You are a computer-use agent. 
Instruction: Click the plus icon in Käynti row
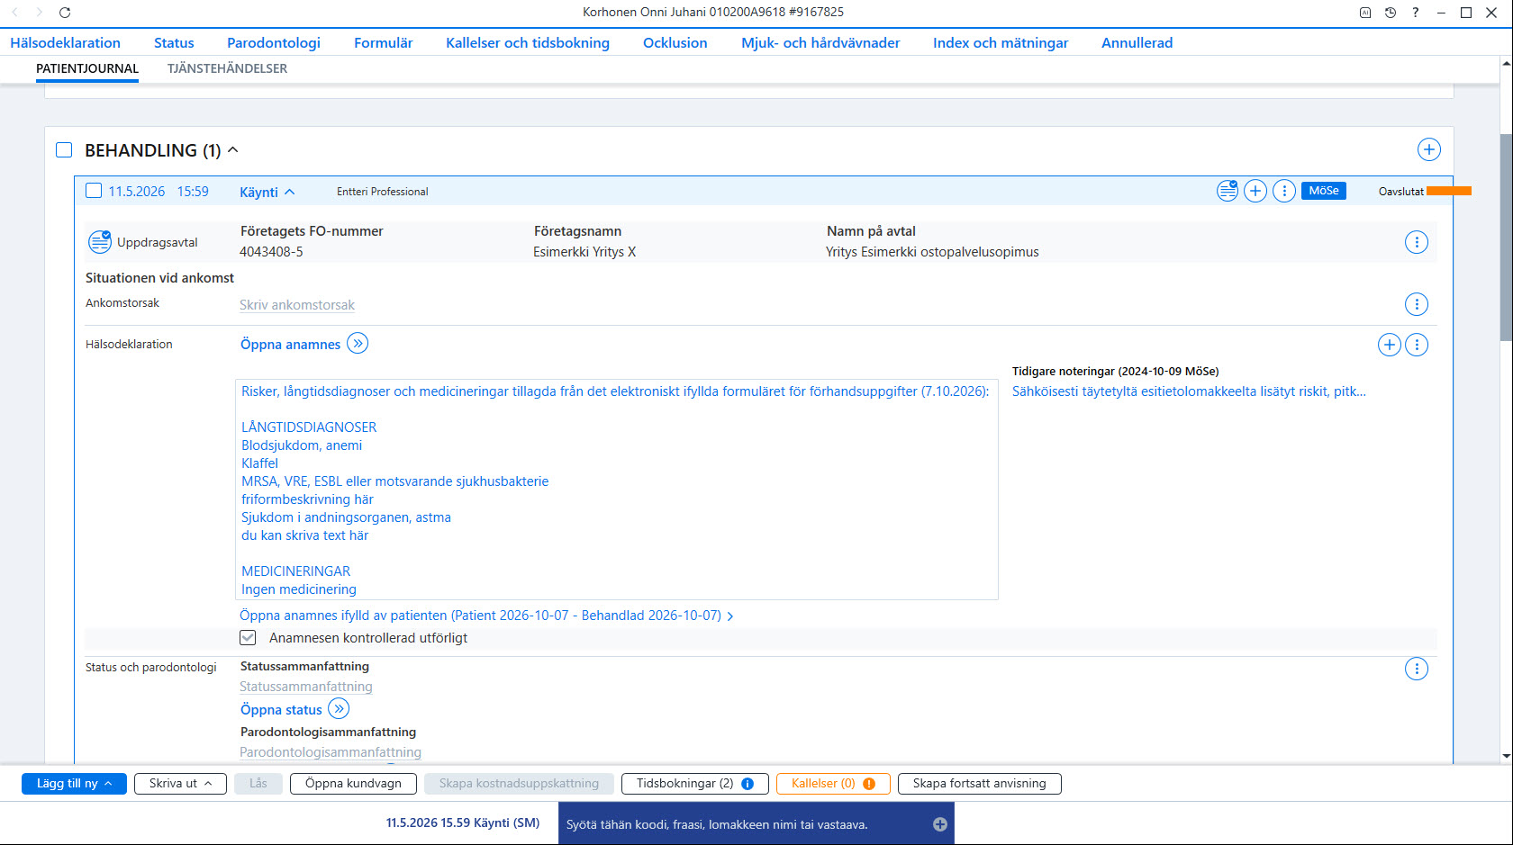[1255, 191]
